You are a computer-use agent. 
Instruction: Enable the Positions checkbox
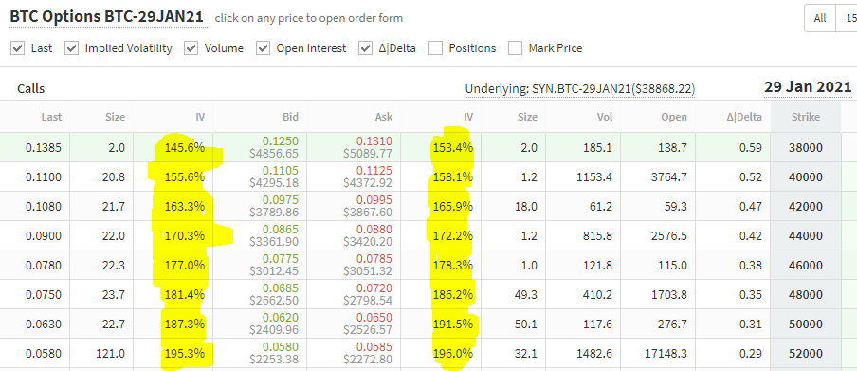(x=435, y=48)
